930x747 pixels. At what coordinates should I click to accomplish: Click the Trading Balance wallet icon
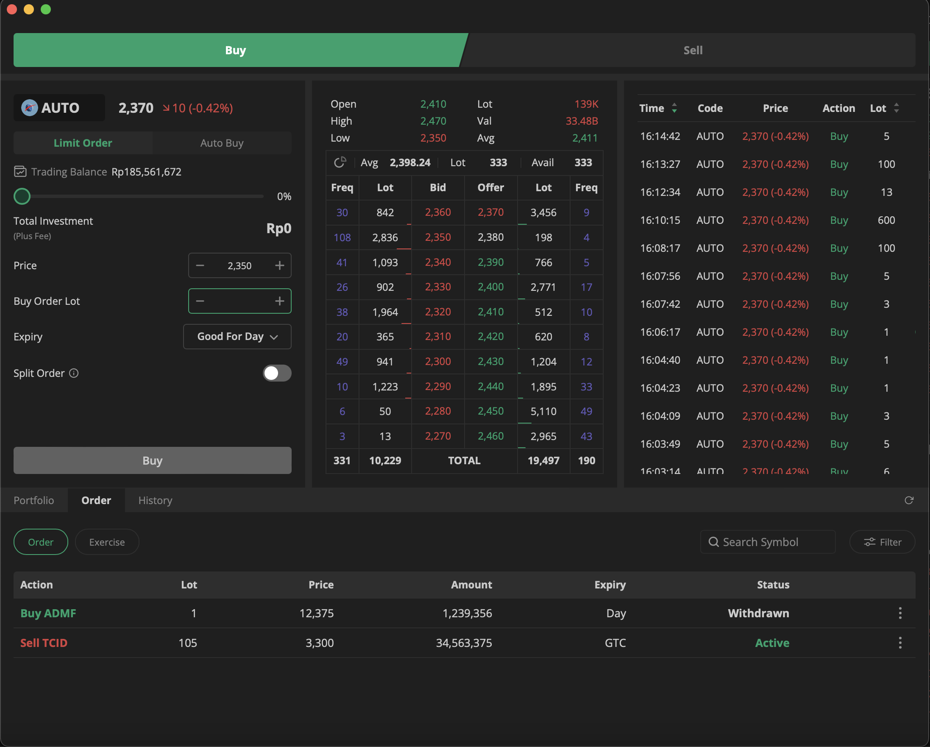tap(20, 171)
